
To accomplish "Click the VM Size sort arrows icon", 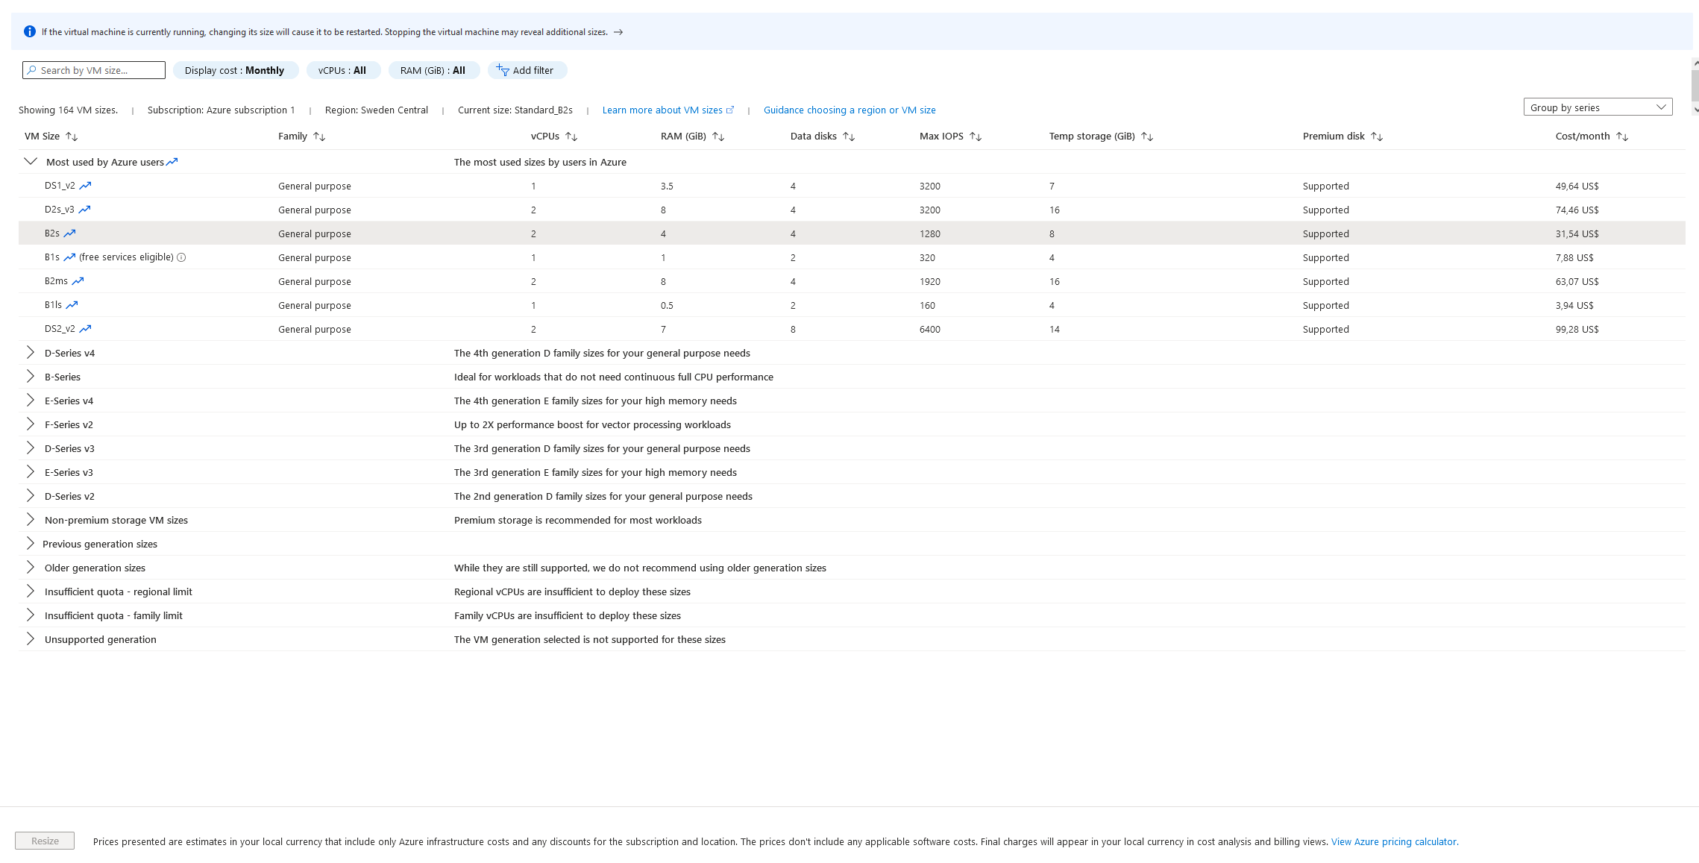I will [72, 136].
